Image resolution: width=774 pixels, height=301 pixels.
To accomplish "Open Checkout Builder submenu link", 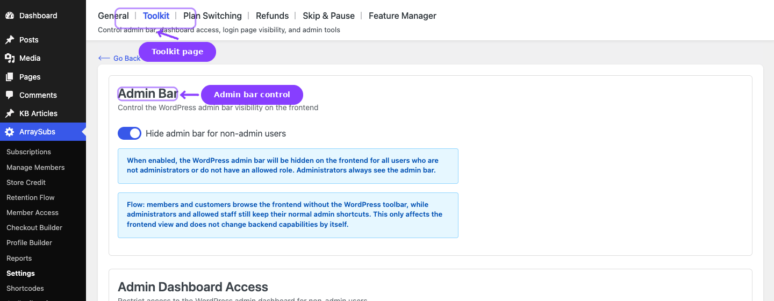I will 34,227.
